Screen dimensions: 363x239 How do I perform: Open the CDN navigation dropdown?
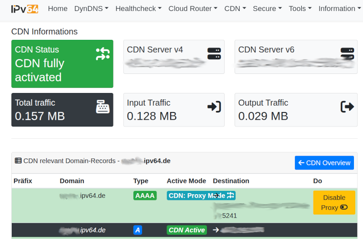(x=235, y=9)
